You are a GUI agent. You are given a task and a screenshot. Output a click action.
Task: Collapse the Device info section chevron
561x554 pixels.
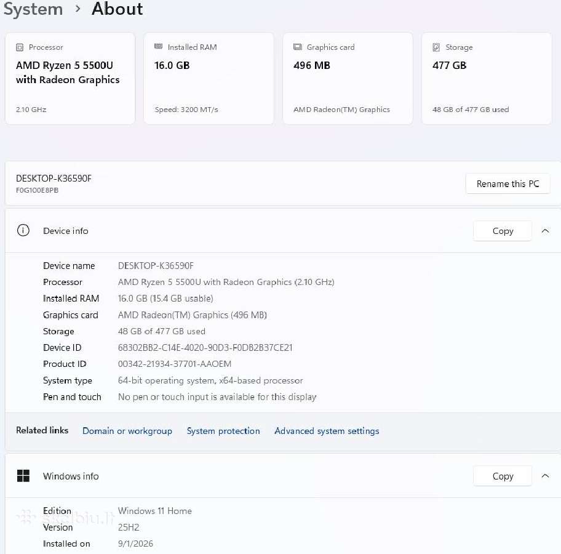(x=545, y=231)
